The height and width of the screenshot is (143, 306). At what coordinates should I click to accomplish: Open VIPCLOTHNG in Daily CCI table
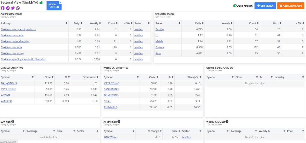tap(9, 89)
